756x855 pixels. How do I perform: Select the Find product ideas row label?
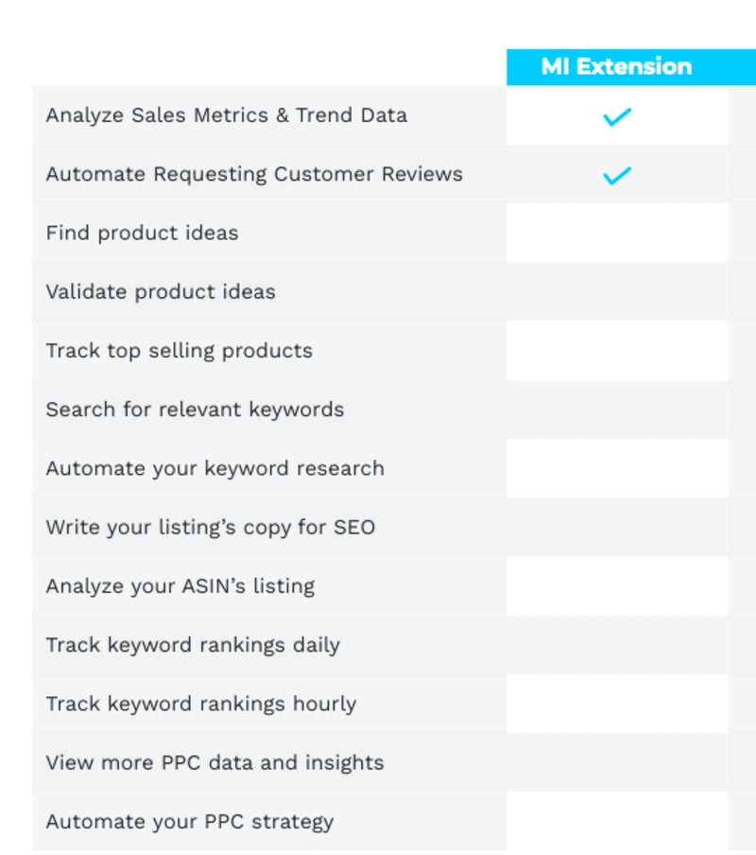click(142, 233)
